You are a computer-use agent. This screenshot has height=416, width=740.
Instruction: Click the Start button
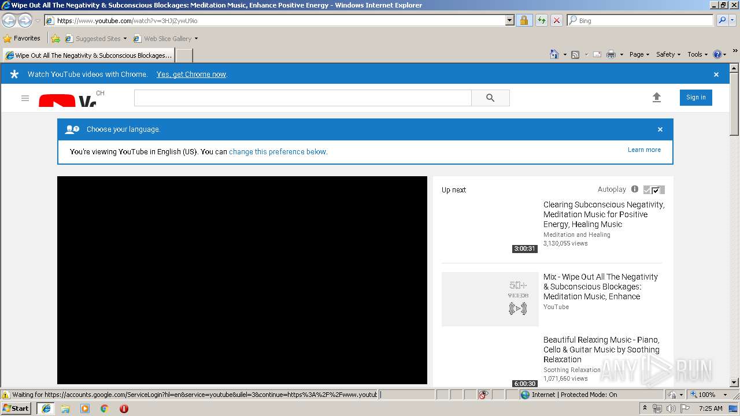(x=16, y=408)
